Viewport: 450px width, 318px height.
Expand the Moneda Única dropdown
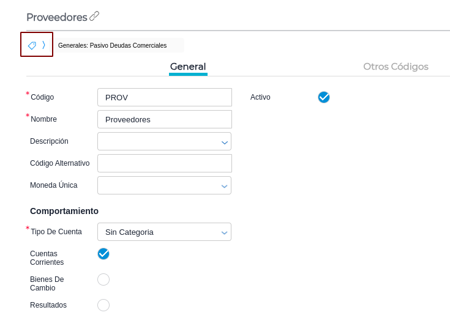pyautogui.click(x=164, y=185)
